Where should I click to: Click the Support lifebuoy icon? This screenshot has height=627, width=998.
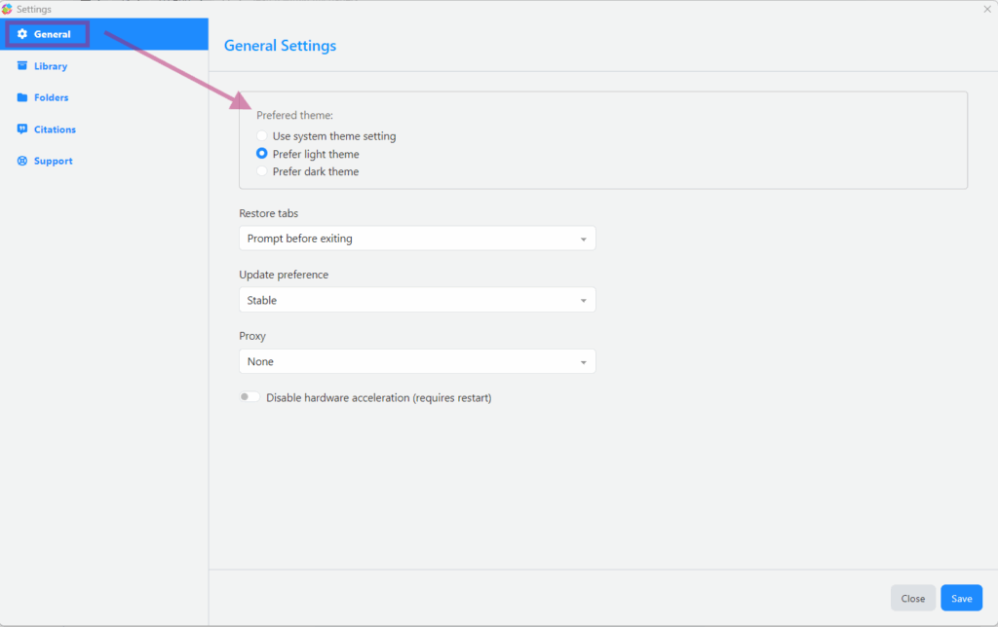click(x=22, y=161)
